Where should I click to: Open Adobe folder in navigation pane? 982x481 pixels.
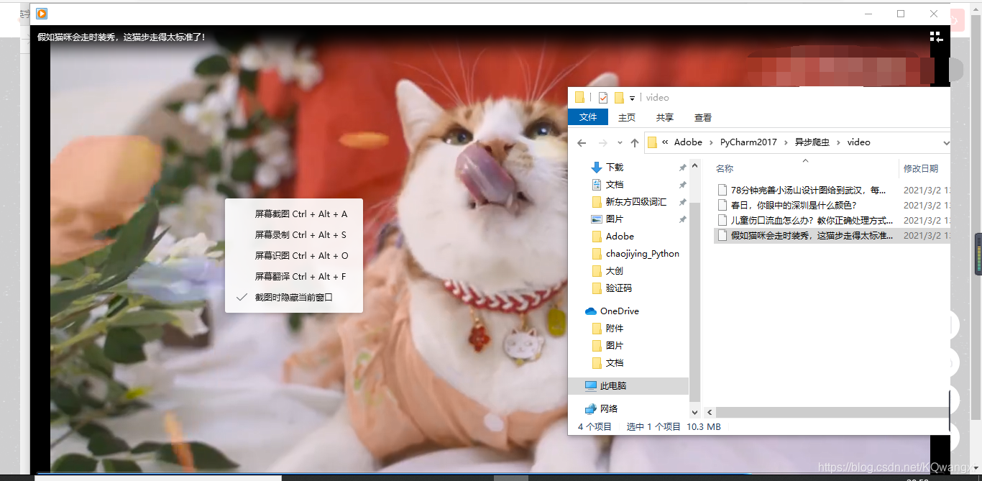tap(620, 236)
